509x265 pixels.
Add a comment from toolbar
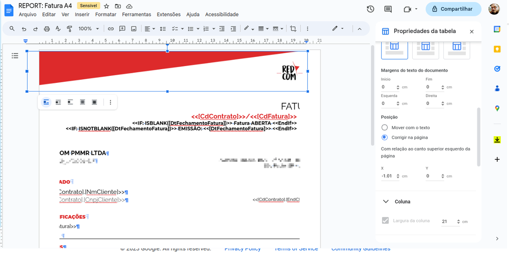pos(122,29)
